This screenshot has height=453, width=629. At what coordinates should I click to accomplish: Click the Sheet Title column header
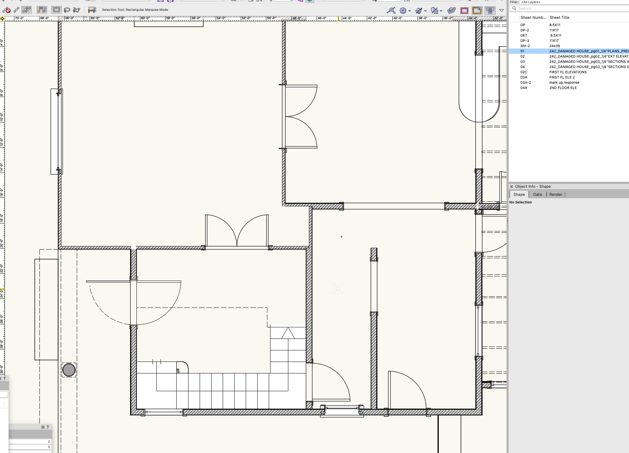pos(559,17)
